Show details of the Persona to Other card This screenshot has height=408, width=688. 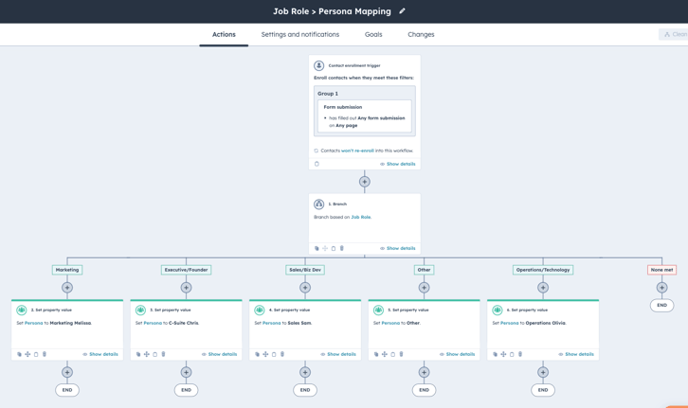tap(457, 354)
